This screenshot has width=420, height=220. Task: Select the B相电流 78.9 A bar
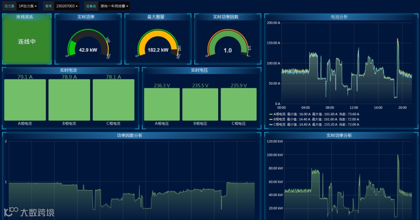tap(69, 100)
